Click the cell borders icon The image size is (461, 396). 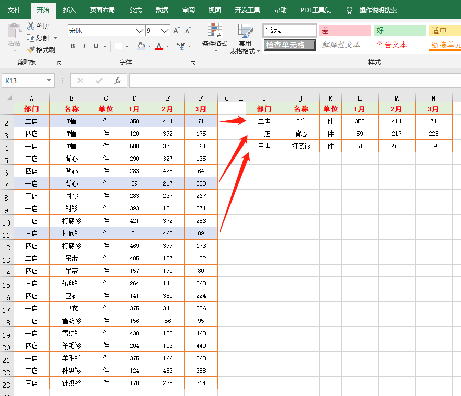coord(118,46)
